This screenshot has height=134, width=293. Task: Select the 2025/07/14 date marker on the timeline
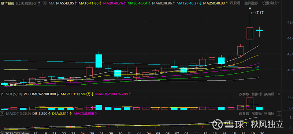tap(16, 133)
